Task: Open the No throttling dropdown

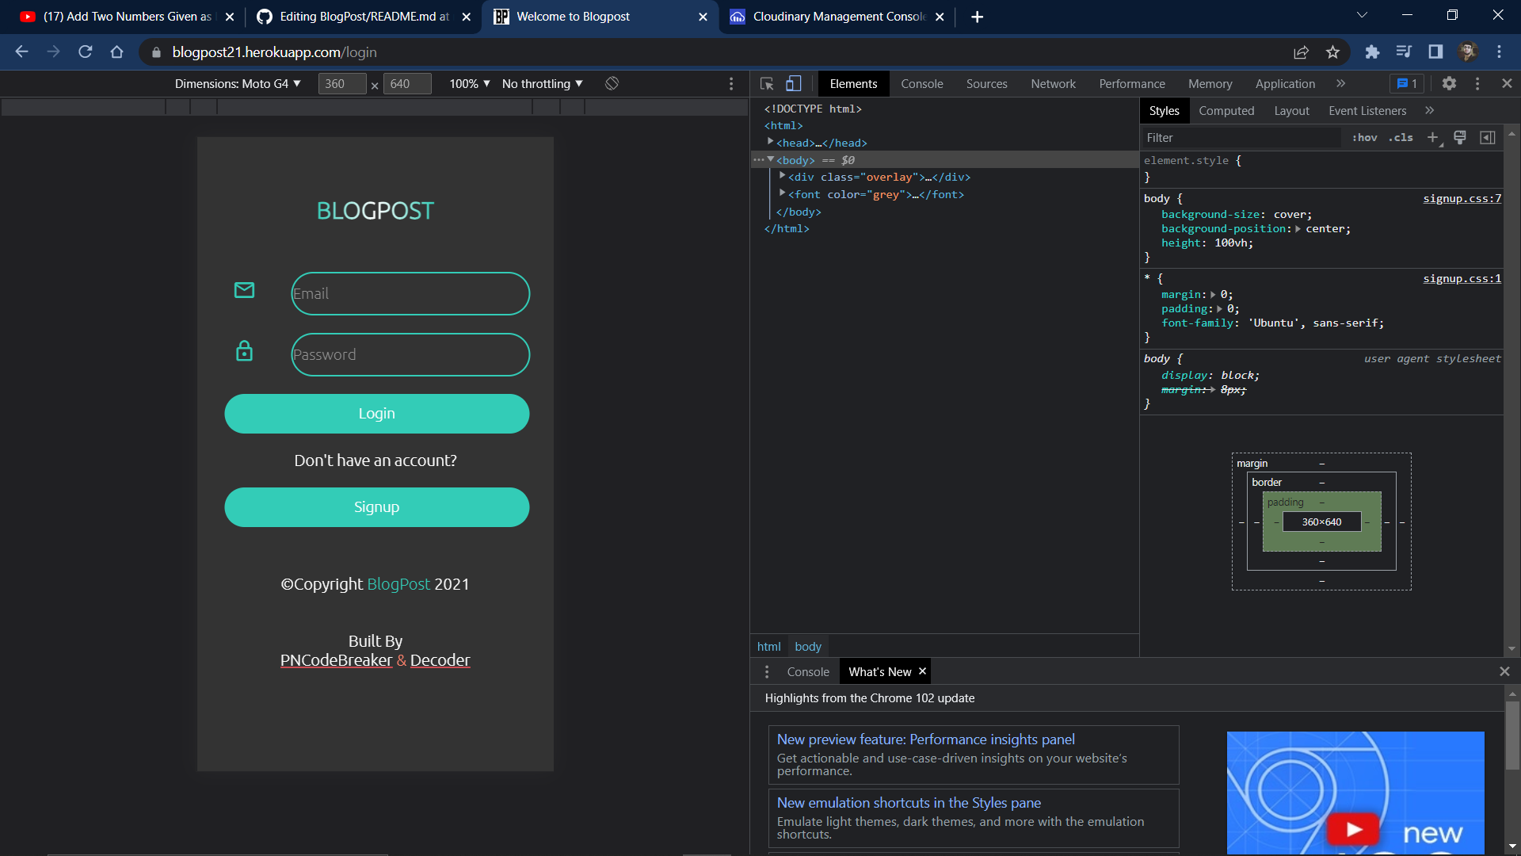Action: coord(542,83)
